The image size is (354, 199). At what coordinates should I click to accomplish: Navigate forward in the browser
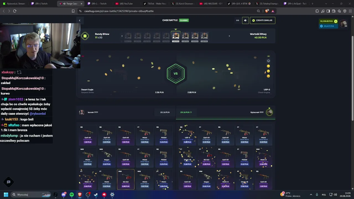coord(9,11)
